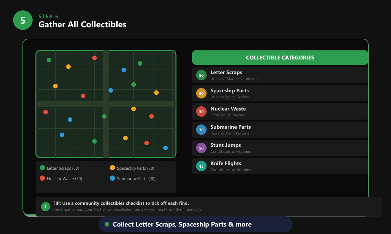This screenshot has height=234, width=391.
Task: Click the orange 50 badge for Spaceship Parts
Action: [x=201, y=94]
